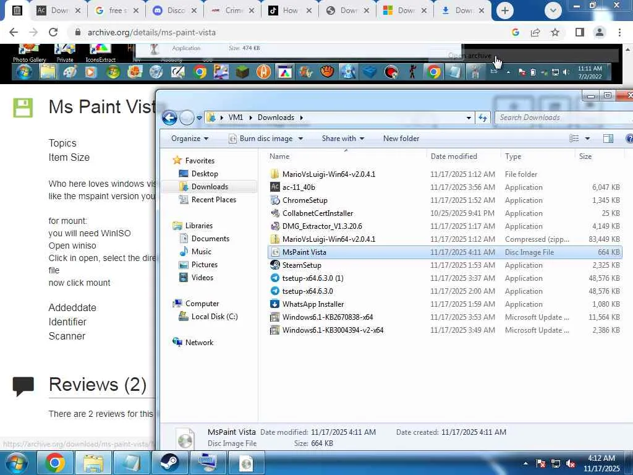The width and height of the screenshot is (633, 475).
Task: Select Favorites in navigation pane
Action: coord(200,161)
